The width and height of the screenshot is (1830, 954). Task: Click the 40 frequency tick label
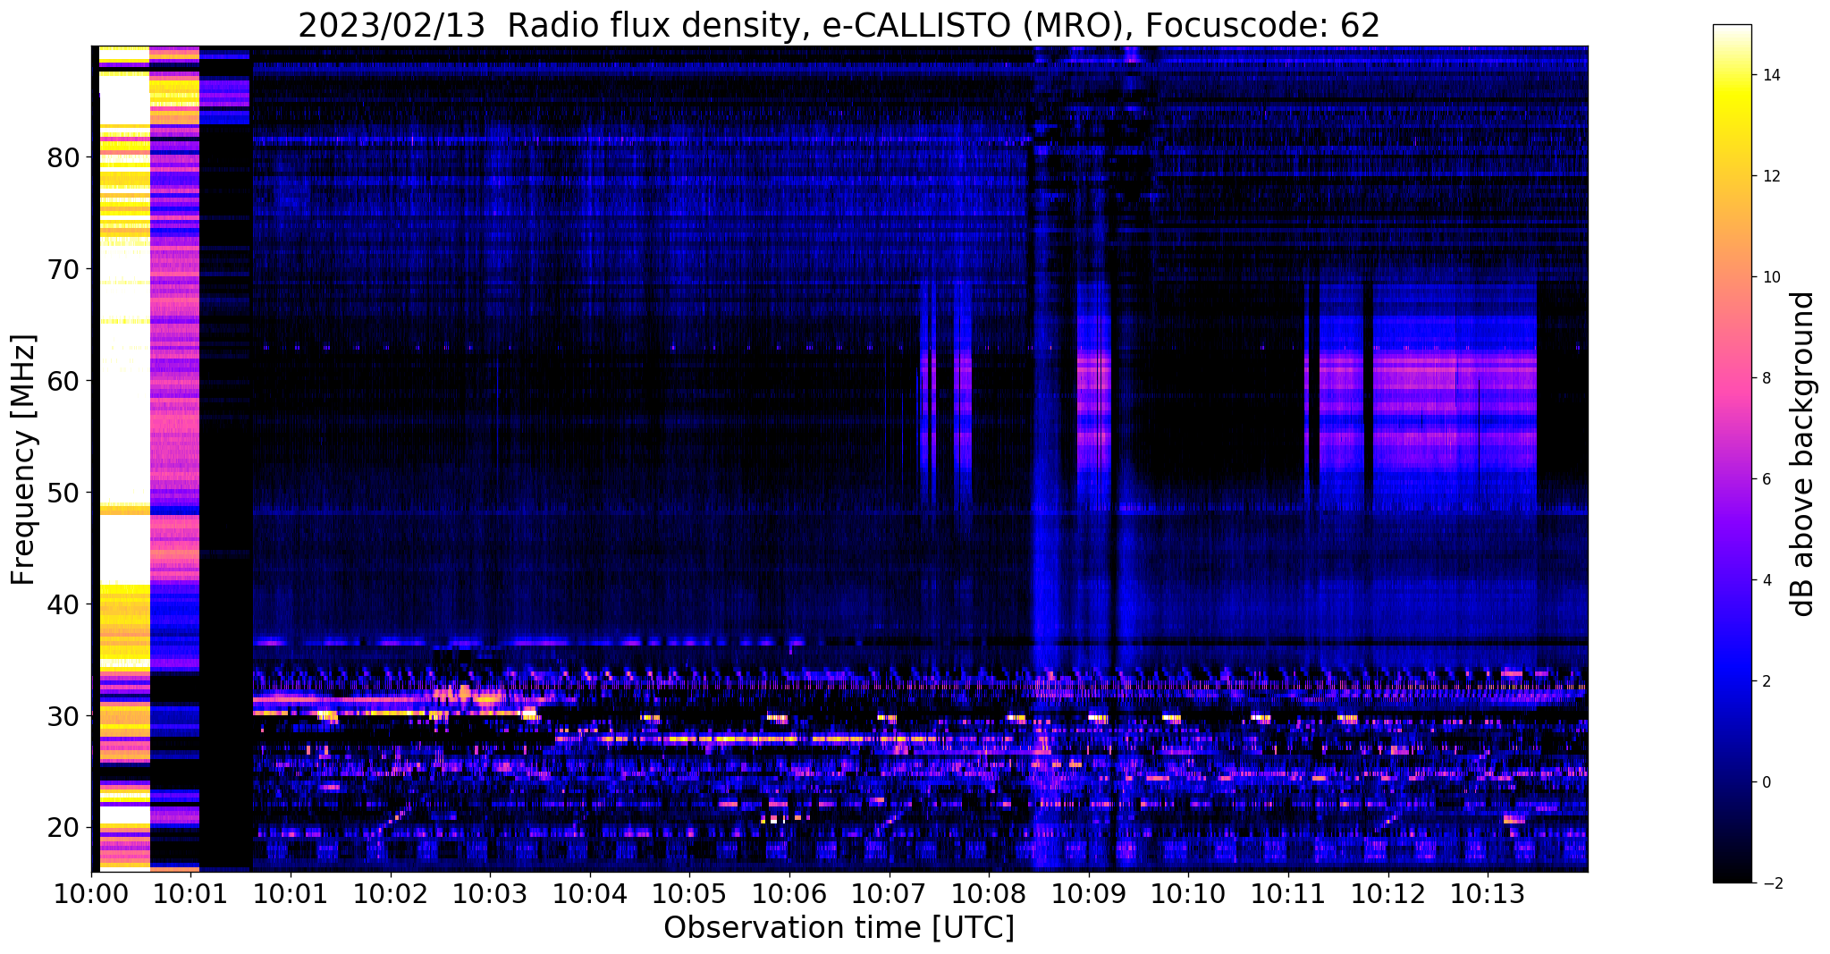click(x=63, y=604)
